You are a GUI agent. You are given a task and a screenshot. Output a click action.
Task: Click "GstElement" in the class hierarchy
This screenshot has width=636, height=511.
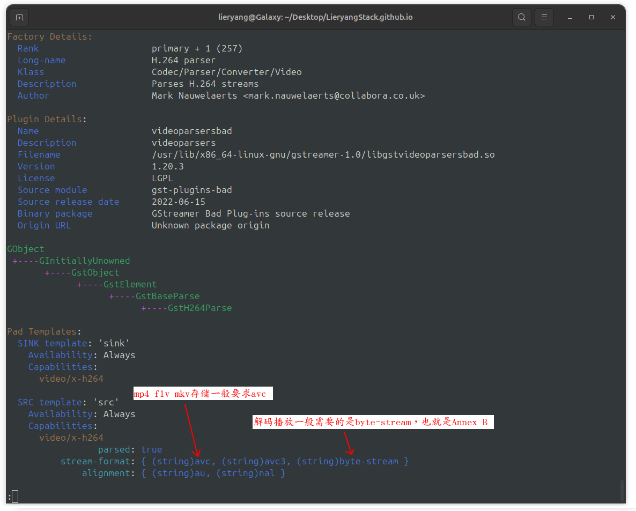point(130,284)
